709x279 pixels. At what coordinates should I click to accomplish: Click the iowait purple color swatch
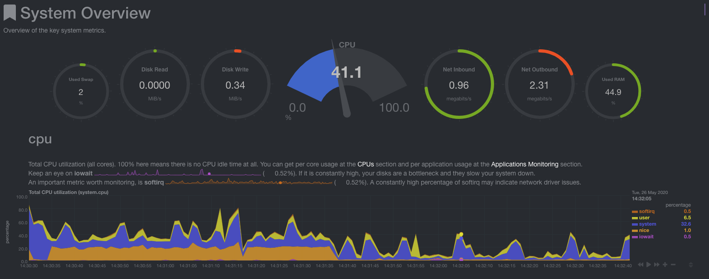(635, 236)
